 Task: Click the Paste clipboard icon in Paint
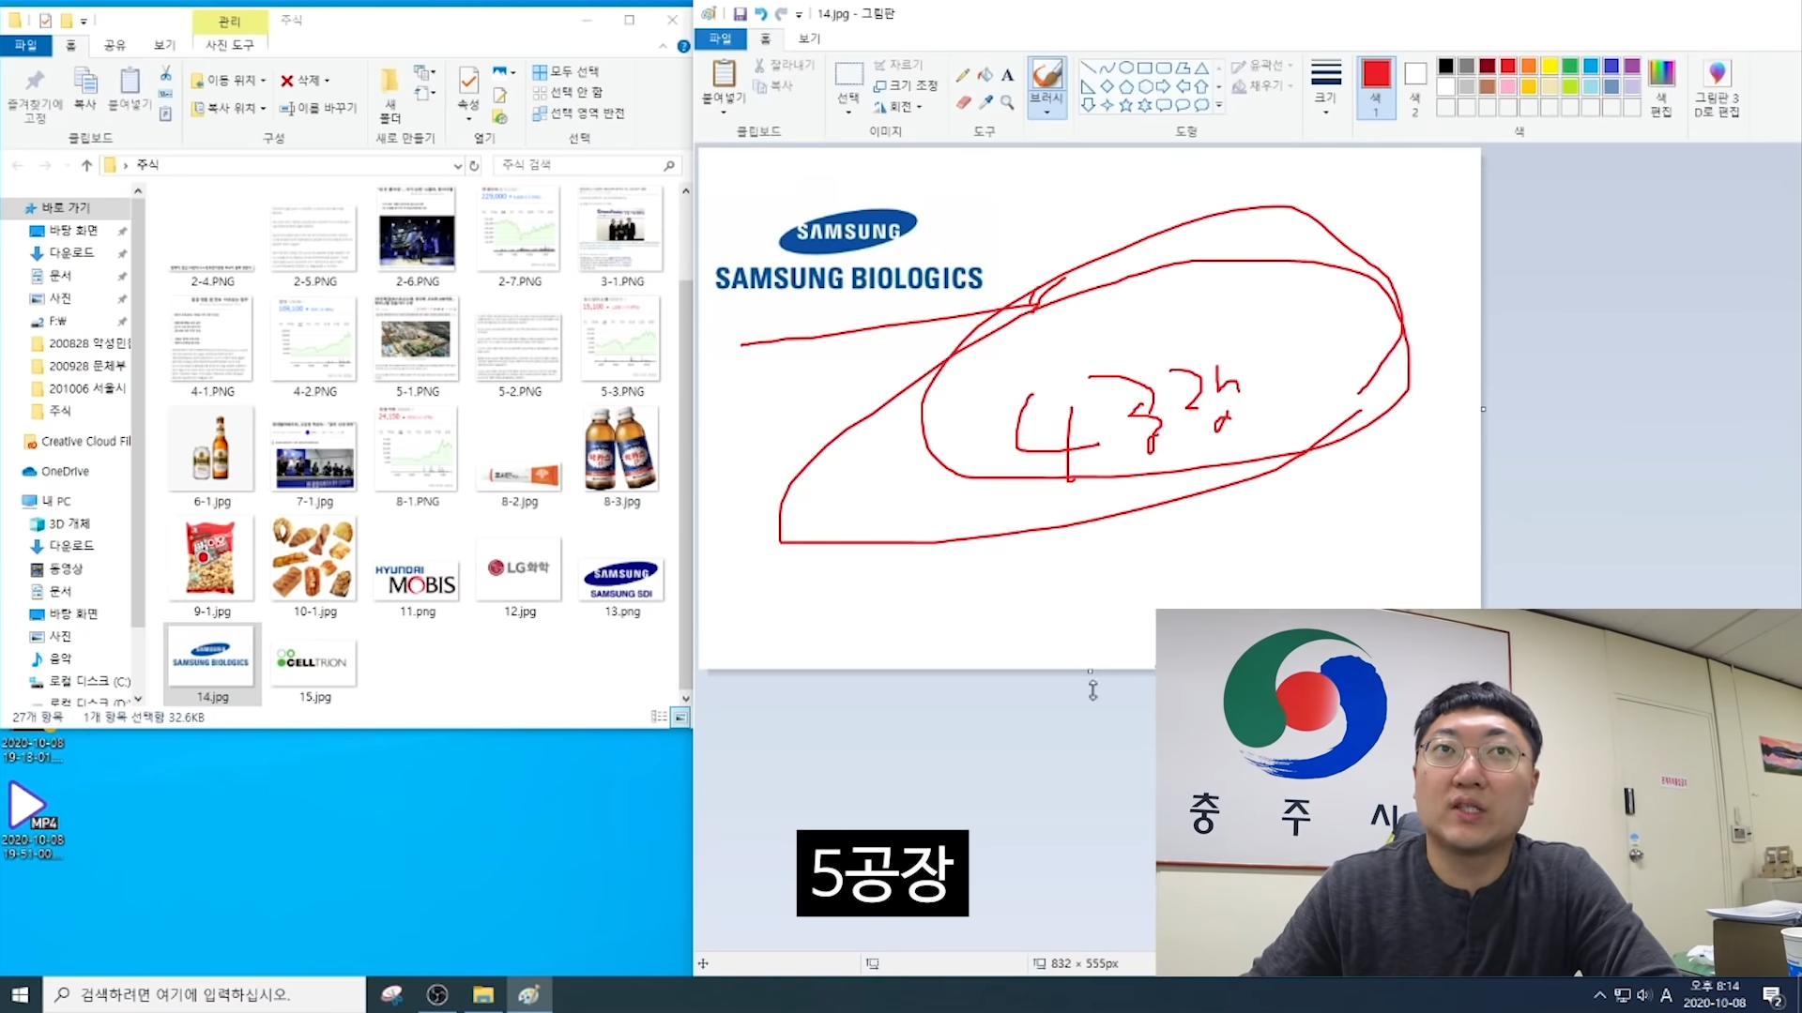coord(724,74)
